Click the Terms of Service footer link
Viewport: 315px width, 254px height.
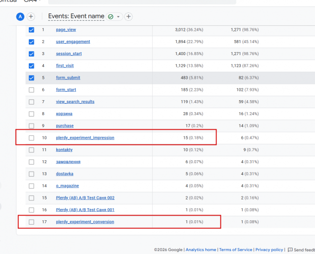[236, 250]
